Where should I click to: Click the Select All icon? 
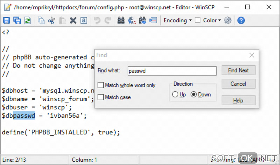[84, 20]
